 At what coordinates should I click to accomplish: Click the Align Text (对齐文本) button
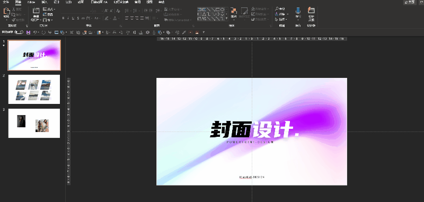tap(173, 15)
